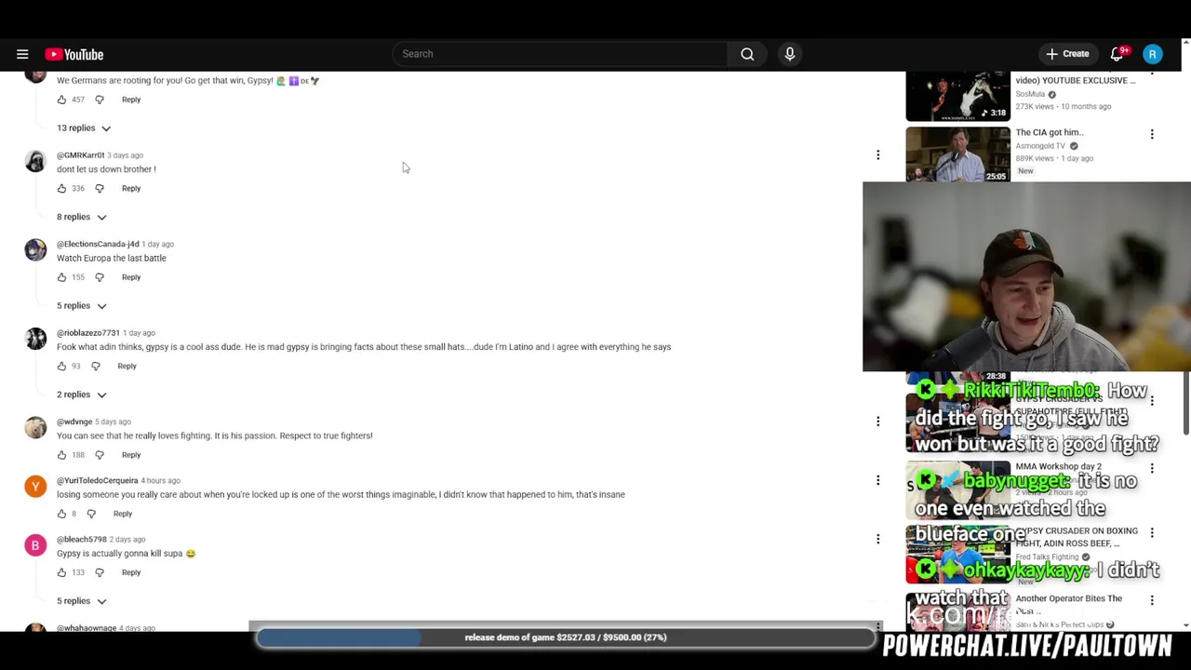Click the '3 days ago' timestamp on GMRKarr0t comment
The height and width of the screenshot is (670, 1191).
pos(125,155)
